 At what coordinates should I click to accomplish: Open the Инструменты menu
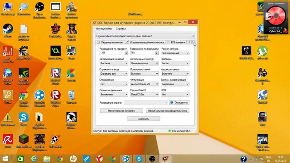[x=104, y=29]
